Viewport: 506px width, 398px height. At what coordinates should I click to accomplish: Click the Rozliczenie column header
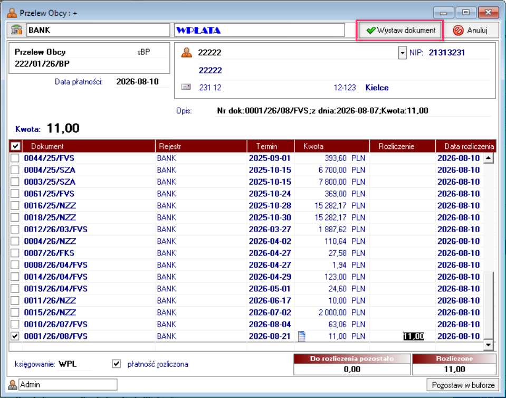point(403,146)
